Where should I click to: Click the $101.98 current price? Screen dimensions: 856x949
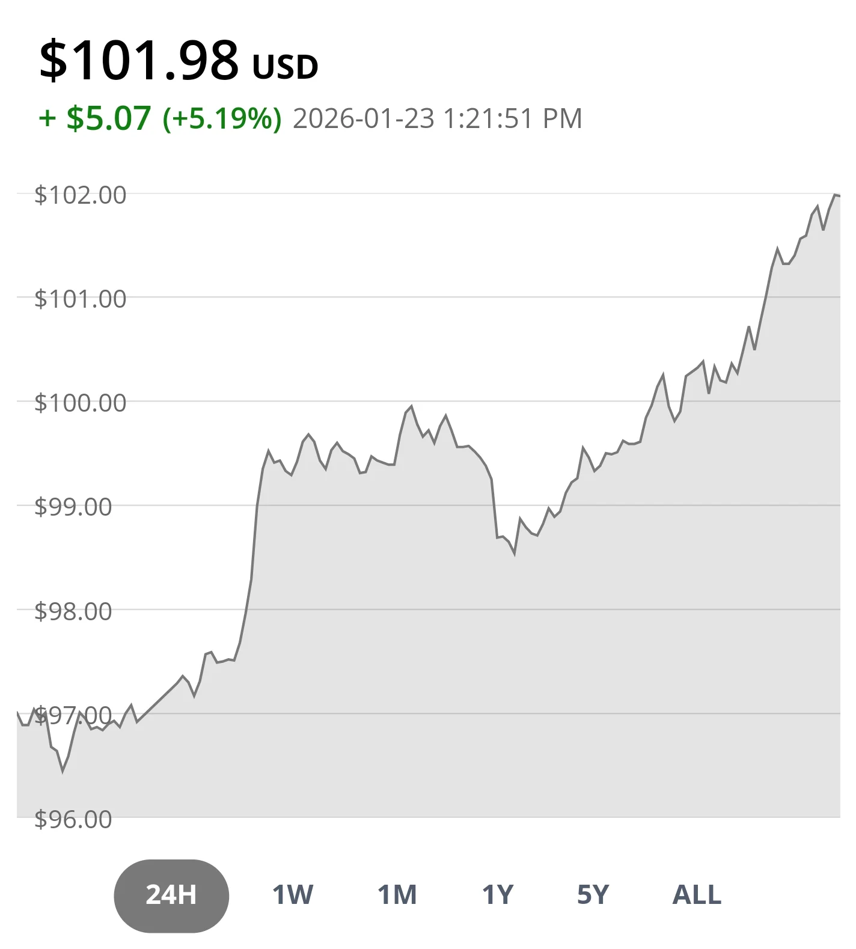[139, 60]
